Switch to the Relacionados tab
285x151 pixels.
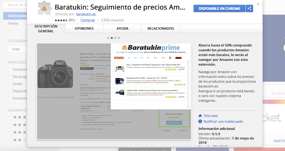[161, 28]
